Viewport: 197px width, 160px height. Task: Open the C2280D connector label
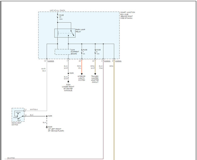51,61
